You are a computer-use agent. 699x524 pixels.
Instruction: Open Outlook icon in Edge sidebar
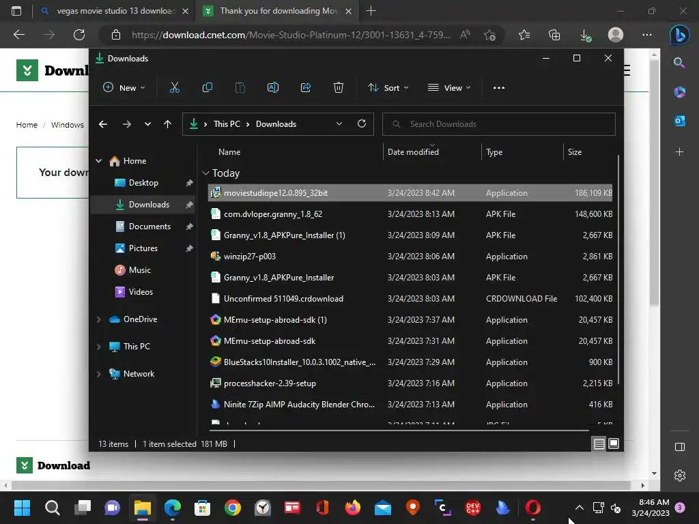[679, 120]
